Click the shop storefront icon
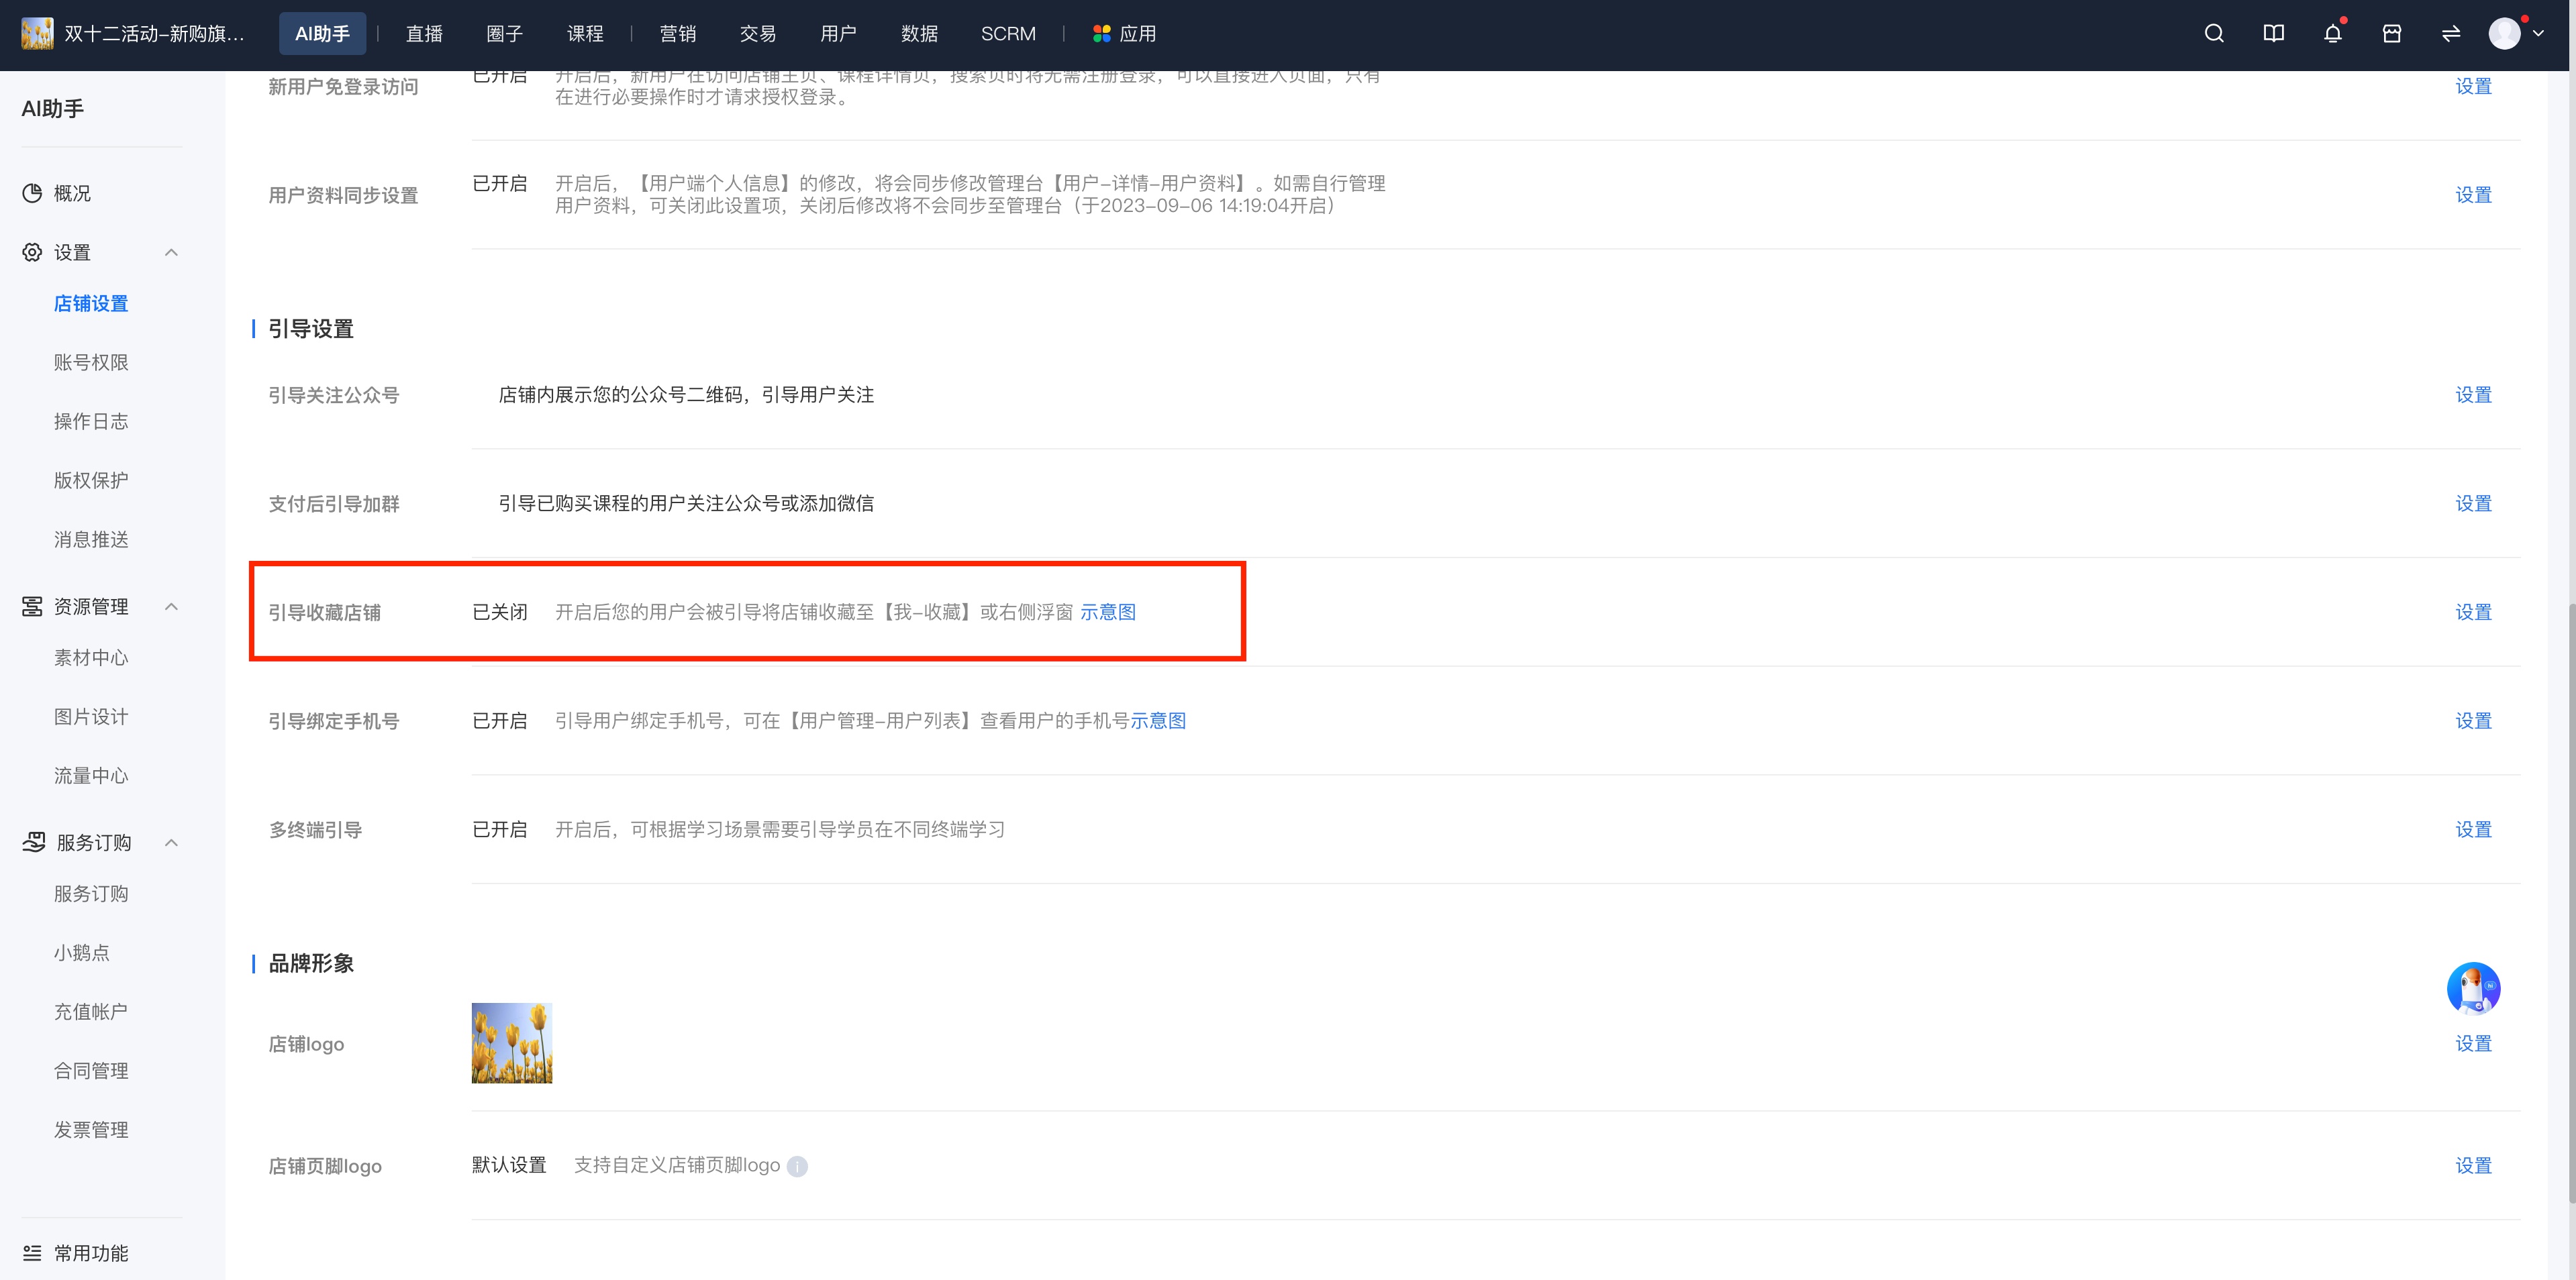Viewport: 2576px width, 1280px height. (2392, 33)
